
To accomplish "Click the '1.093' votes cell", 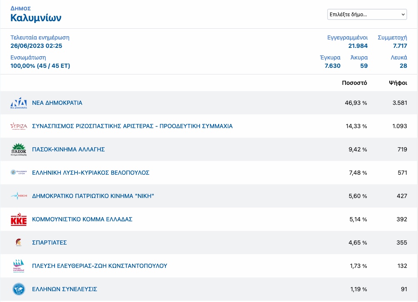I will pos(400,126).
